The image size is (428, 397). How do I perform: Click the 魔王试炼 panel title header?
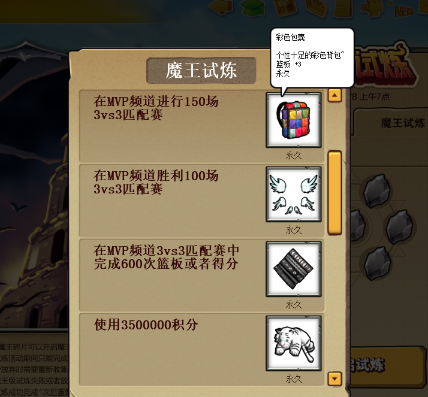coord(201,70)
